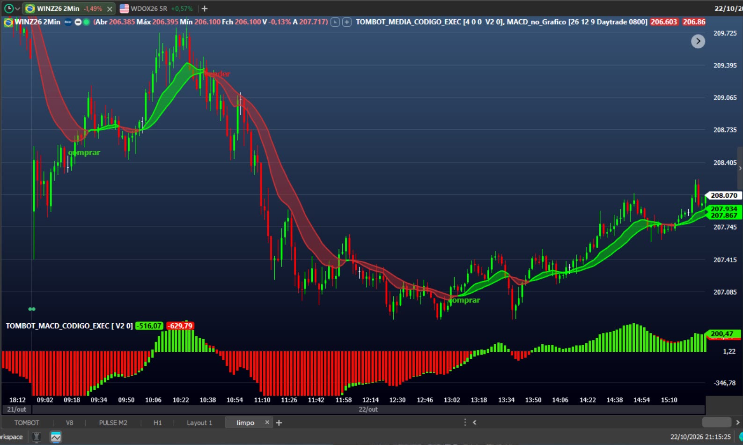
Task: Open the three-dot layout tabs menu
Action: coord(465,422)
